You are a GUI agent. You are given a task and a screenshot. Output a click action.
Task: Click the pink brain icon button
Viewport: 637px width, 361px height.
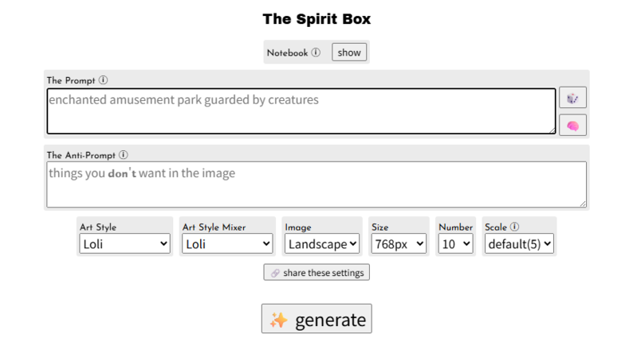[x=572, y=126]
